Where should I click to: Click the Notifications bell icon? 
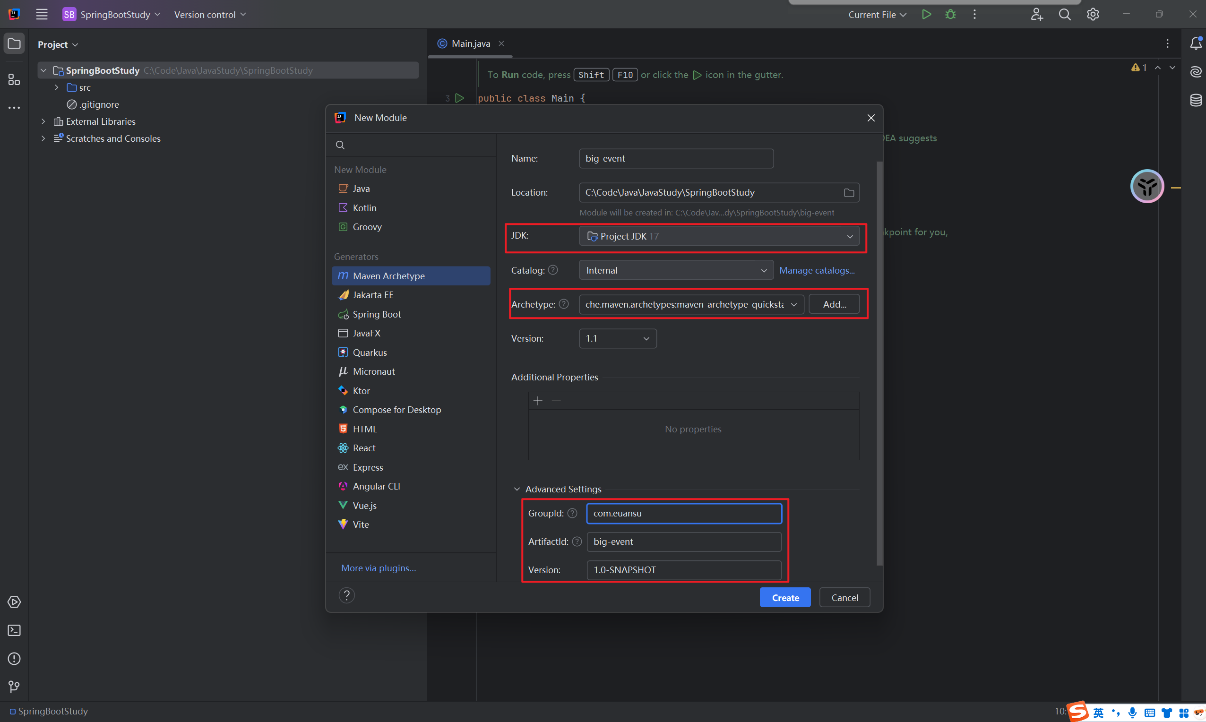(x=1195, y=44)
